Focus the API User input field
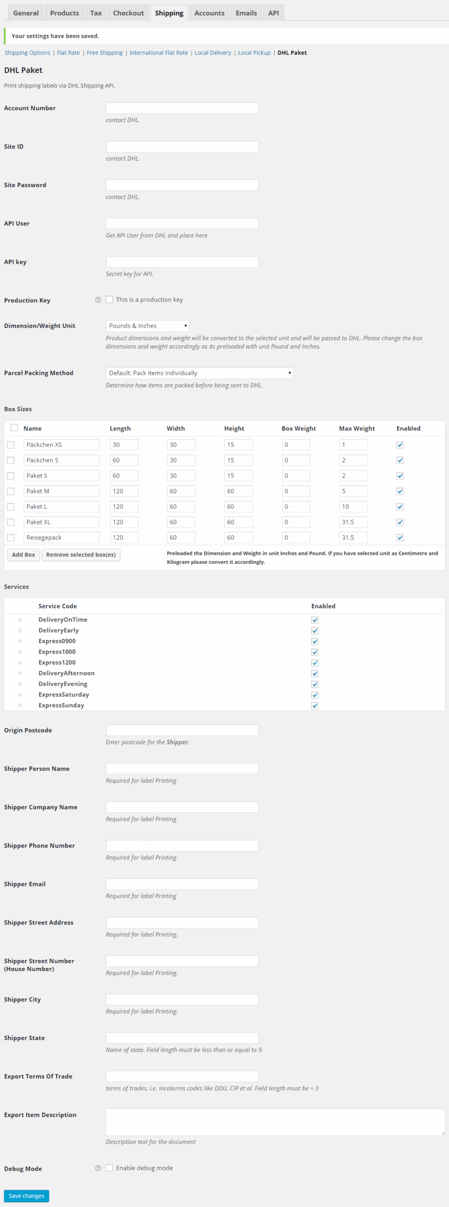Viewport: 449px width, 1207px height. point(182,223)
